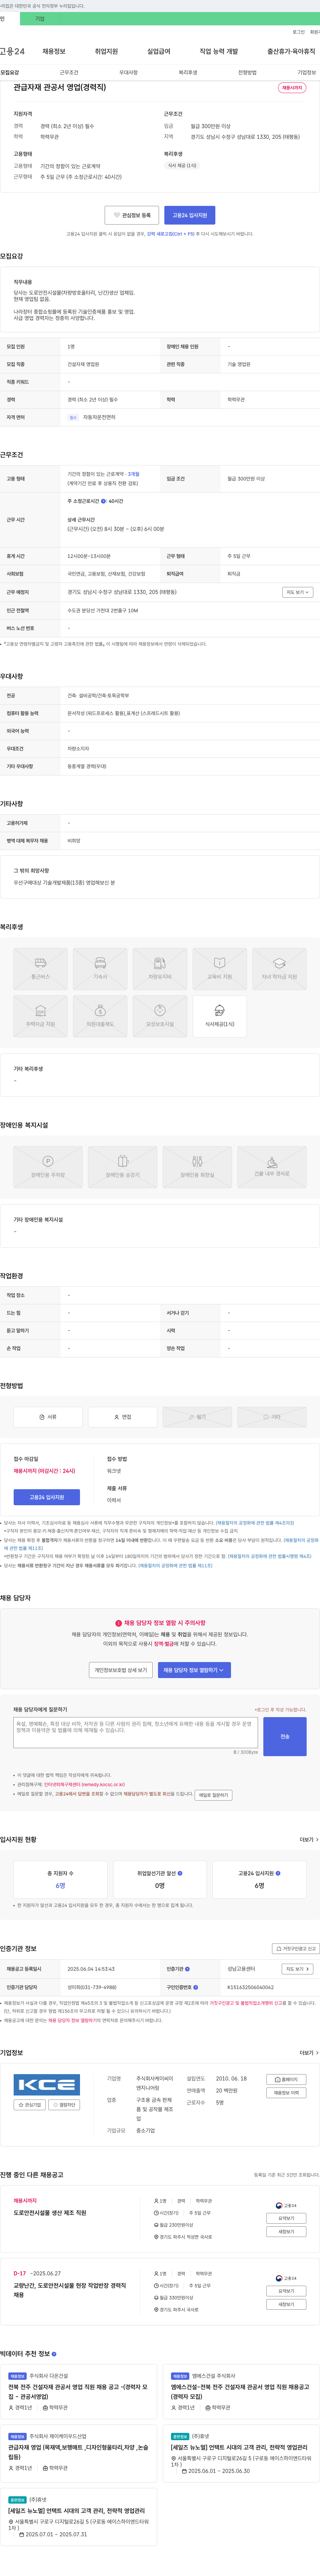Open the 직업 능력 개발 menu

click(x=219, y=51)
